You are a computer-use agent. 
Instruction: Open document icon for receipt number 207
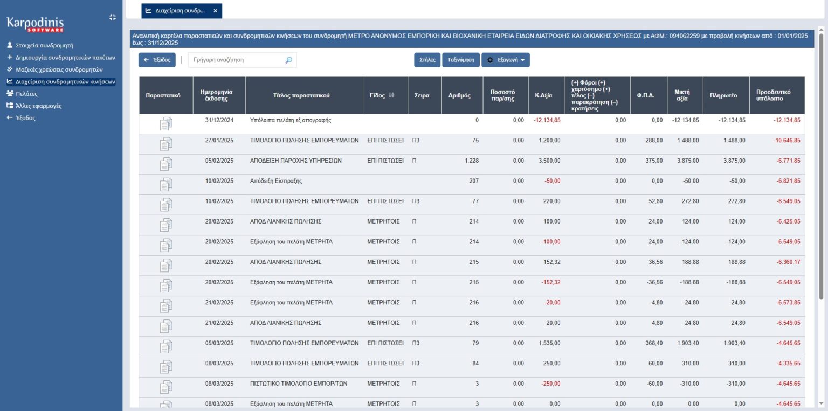pyautogui.click(x=166, y=185)
